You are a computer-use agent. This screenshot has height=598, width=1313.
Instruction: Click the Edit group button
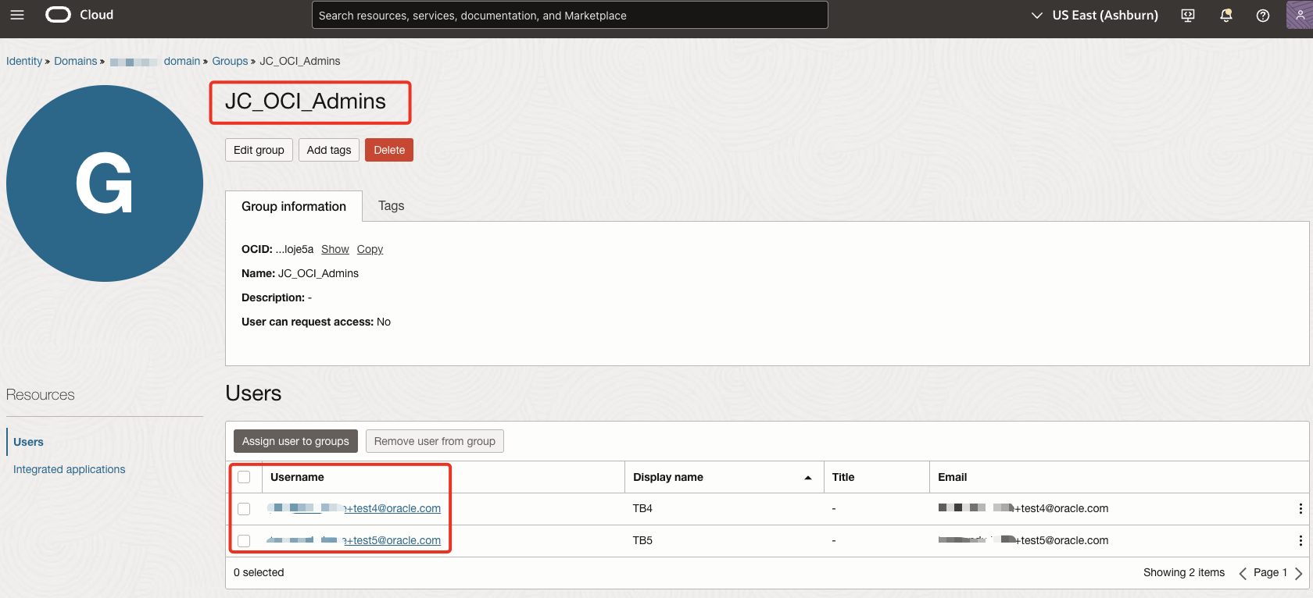click(259, 150)
